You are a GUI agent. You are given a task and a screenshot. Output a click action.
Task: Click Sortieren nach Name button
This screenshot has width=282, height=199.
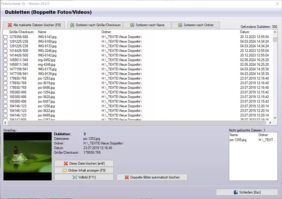click(x=147, y=25)
